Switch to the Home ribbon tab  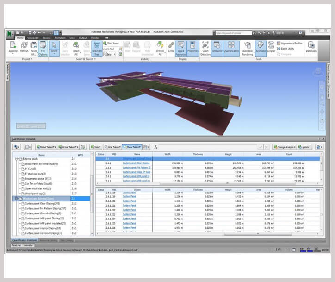(x=20, y=38)
